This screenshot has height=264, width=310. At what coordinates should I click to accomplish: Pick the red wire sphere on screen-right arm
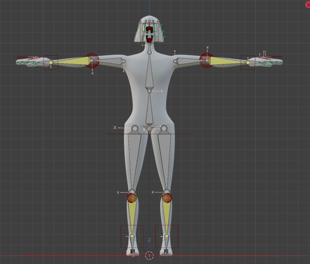pos(206,60)
